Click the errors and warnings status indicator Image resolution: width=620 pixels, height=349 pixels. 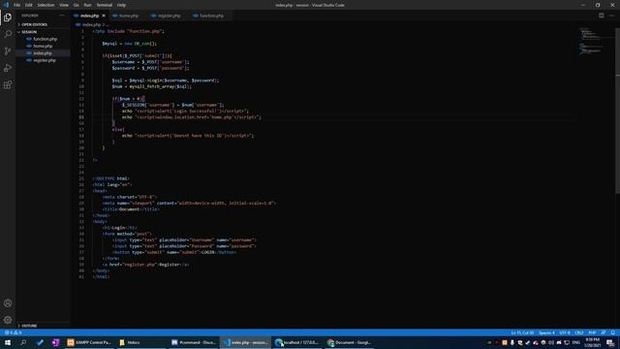click(13, 333)
